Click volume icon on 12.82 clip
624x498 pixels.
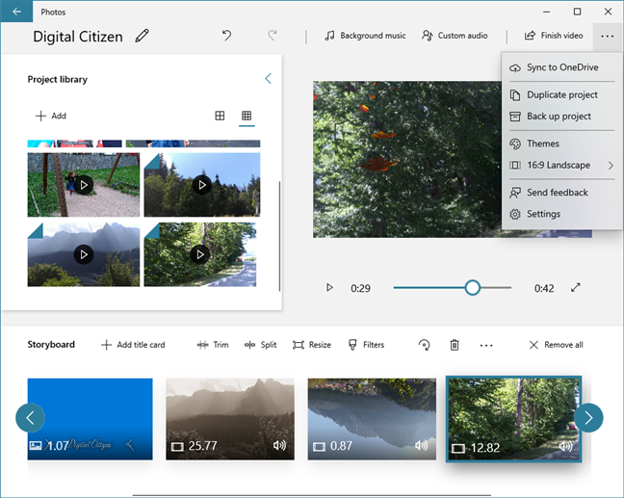pyautogui.click(x=565, y=446)
